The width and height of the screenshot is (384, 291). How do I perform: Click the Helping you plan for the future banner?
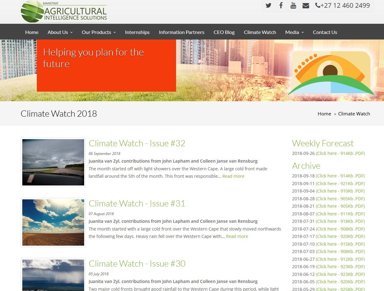pyautogui.click(x=106, y=65)
